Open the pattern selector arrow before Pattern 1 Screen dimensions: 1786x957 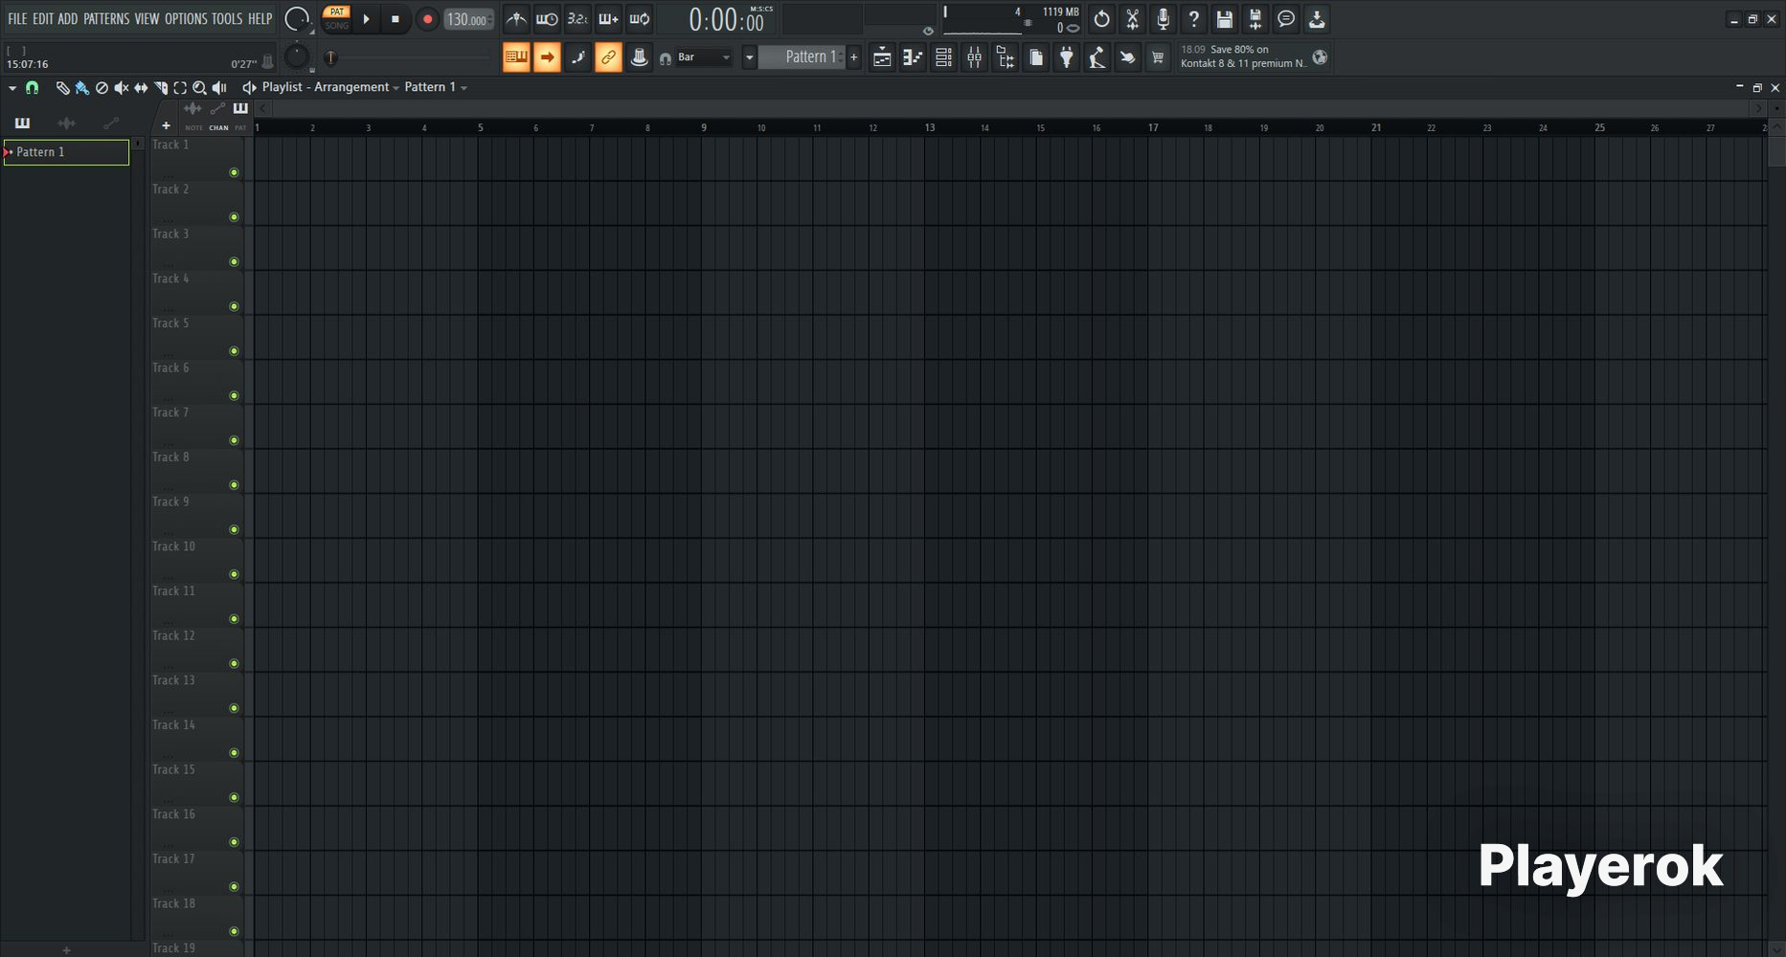tap(749, 57)
